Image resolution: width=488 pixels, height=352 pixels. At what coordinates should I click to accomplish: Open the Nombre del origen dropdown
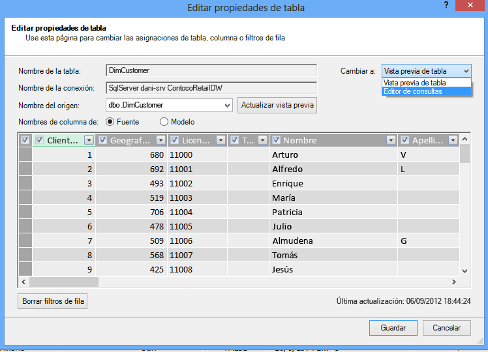click(228, 106)
